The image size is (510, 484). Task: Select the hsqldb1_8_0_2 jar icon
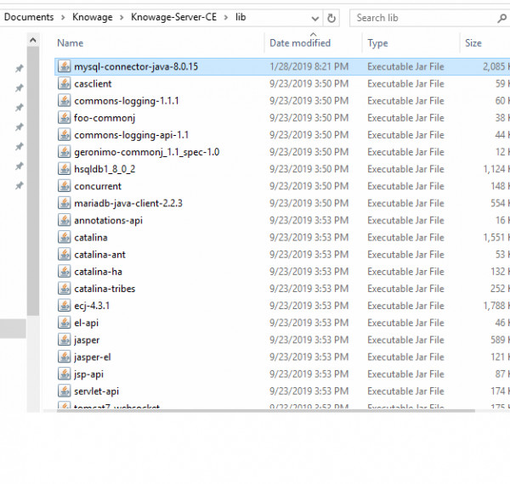(x=65, y=169)
